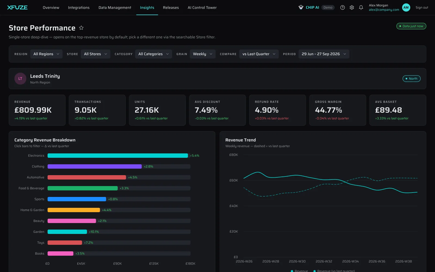The width and height of the screenshot is (435, 272).
Task: Click the Revenue Trend heading
Action: pyautogui.click(x=241, y=140)
